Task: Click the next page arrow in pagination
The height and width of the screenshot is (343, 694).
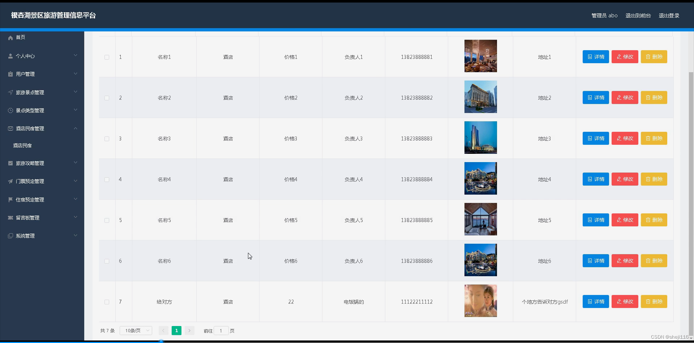Action: 189,330
